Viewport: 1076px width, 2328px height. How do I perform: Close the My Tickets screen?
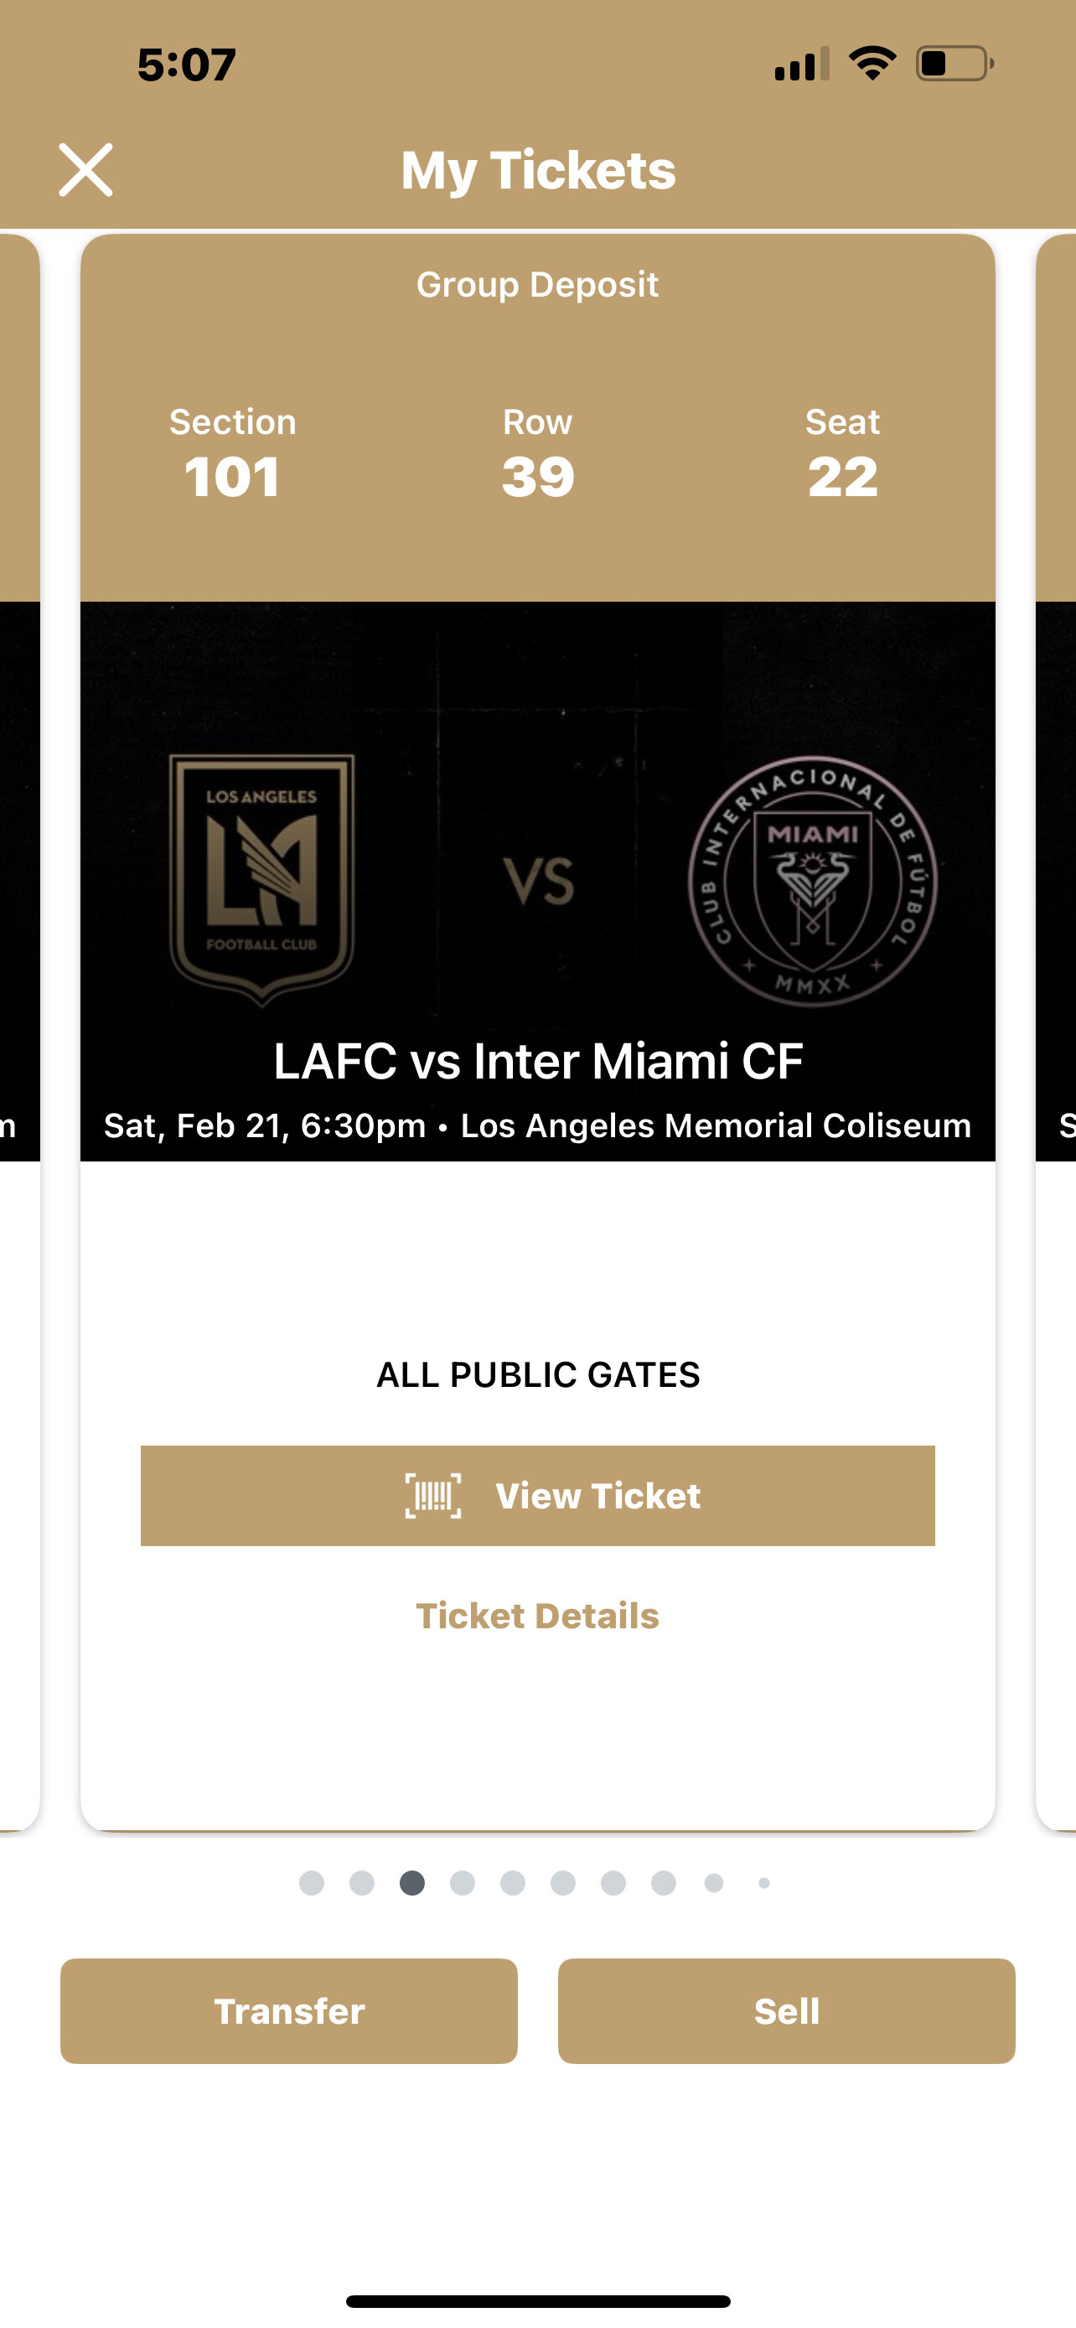(85, 170)
